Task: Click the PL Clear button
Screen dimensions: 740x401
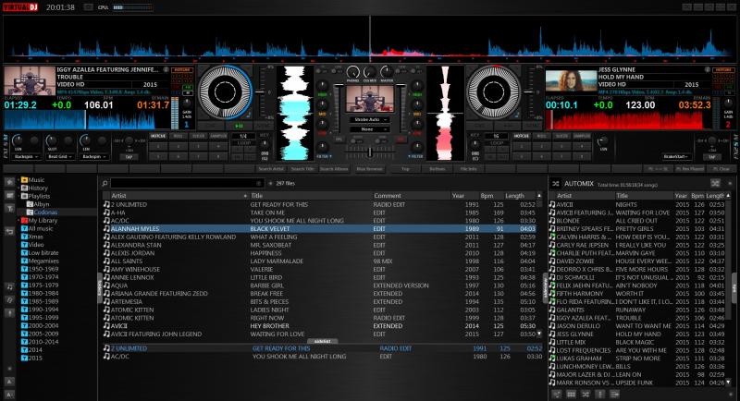Action: click(x=721, y=169)
